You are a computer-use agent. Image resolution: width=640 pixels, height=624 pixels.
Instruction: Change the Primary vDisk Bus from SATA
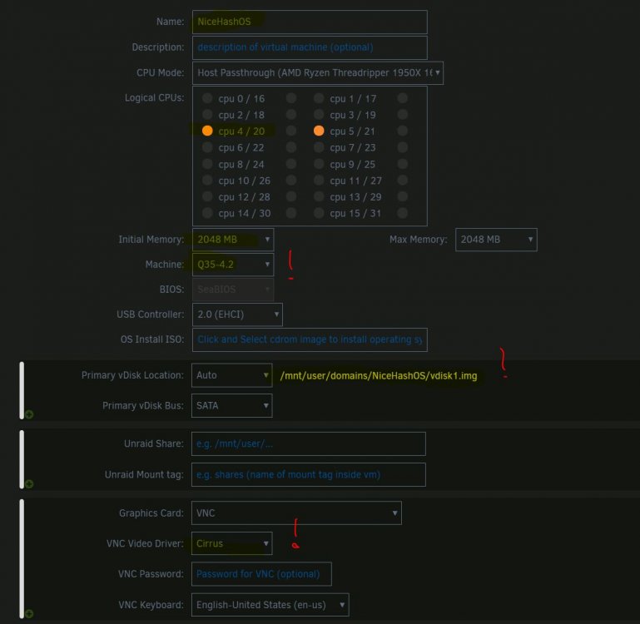point(232,406)
